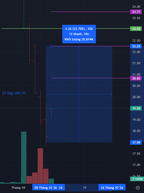144x193 pixels.
Task: Click the 23.03 green price label
Action: pyautogui.click(x=136, y=29)
